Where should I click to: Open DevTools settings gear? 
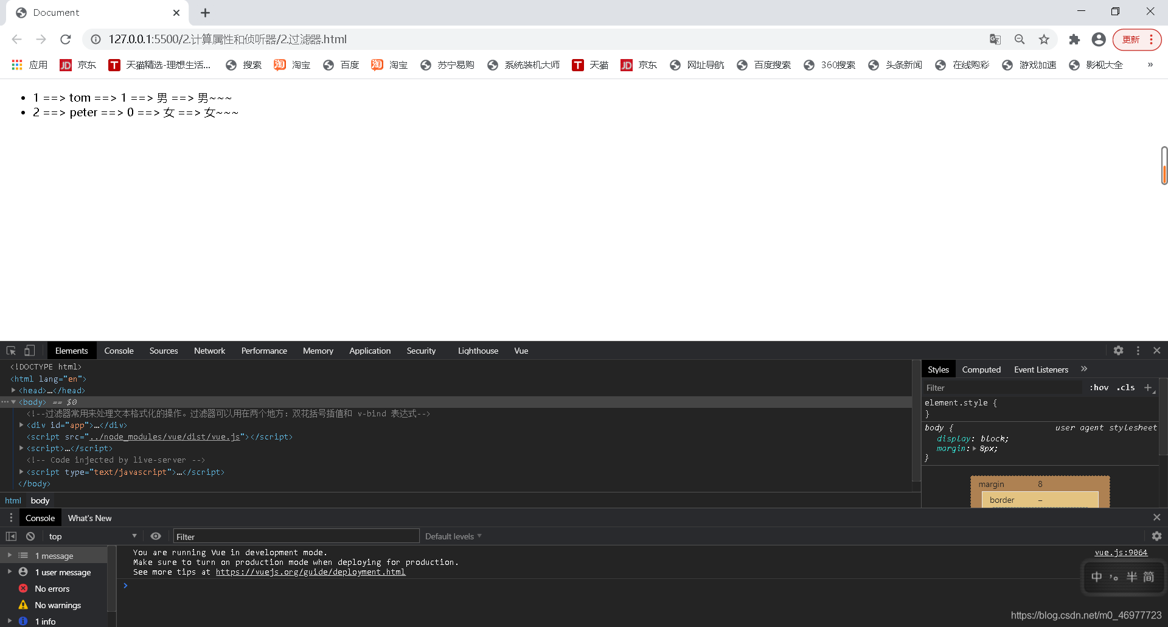pyautogui.click(x=1118, y=351)
